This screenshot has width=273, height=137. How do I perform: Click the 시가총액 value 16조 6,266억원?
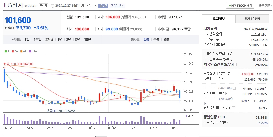click(x=256, y=29)
